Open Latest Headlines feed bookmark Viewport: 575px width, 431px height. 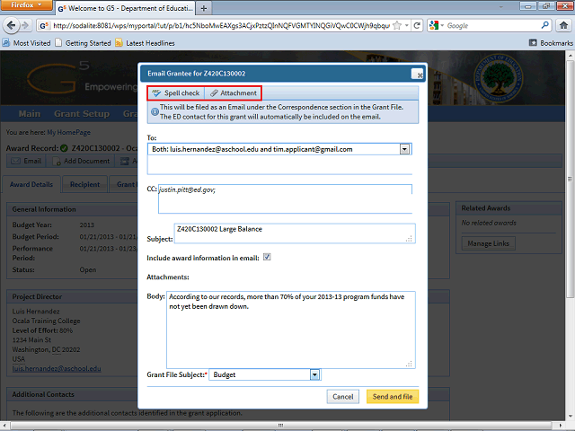(145, 43)
